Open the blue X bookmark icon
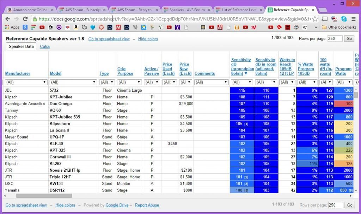This screenshot has height=214, width=361. coord(144,27)
